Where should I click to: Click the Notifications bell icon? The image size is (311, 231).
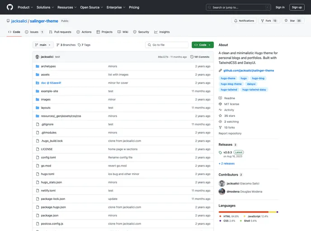pyautogui.click(x=236, y=21)
